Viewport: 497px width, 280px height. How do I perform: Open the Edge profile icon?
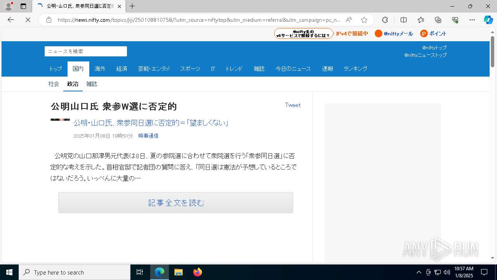pos(8,6)
